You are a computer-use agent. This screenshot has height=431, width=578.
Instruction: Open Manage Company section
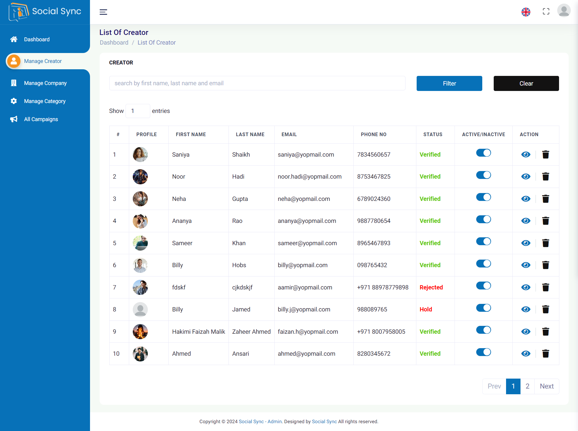[x=45, y=83]
